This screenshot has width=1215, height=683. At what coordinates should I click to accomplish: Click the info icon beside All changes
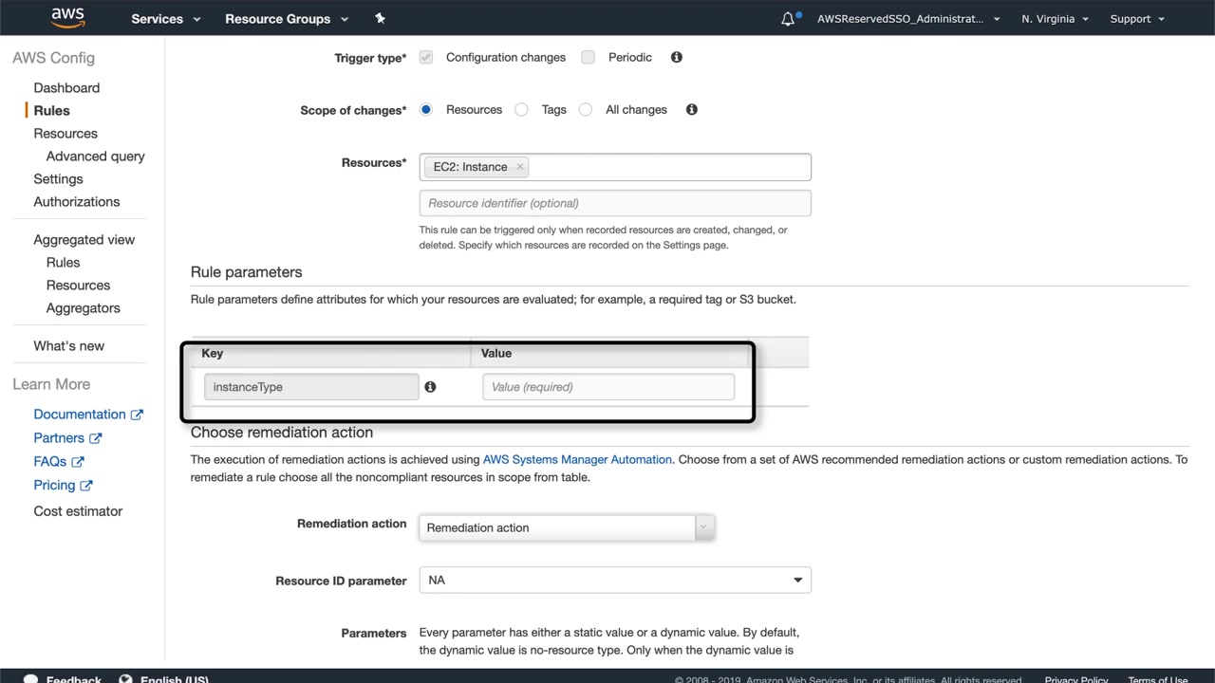tap(692, 109)
